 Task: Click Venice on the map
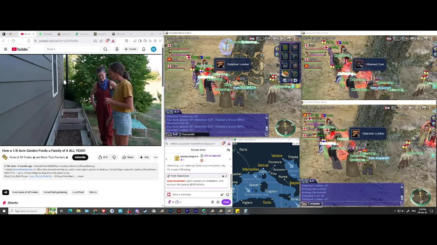[277, 156]
